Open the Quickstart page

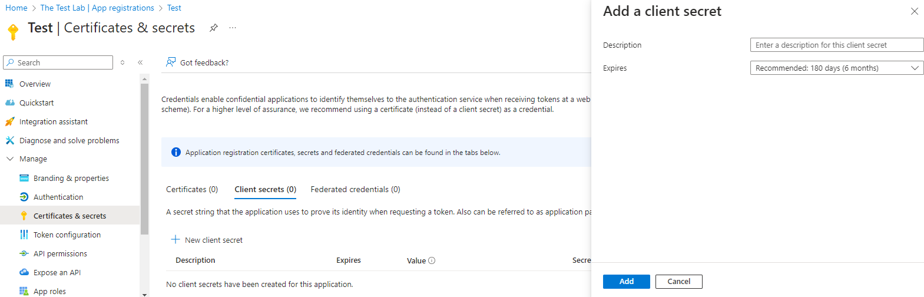click(x=37, y=103)
